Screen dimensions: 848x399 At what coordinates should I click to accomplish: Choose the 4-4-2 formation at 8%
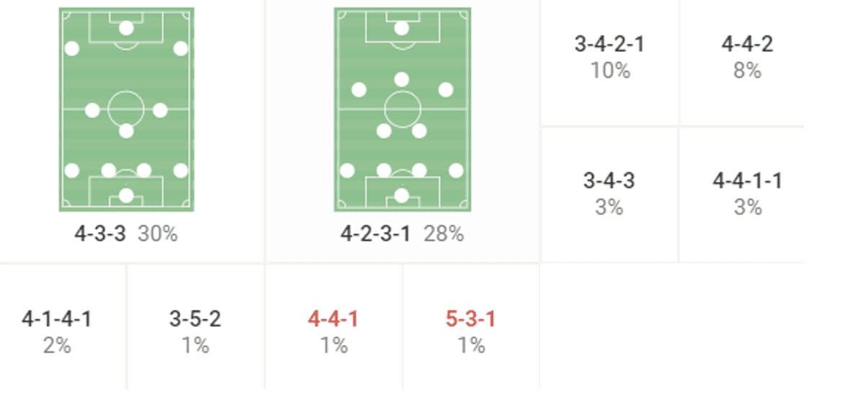coord(747,56)
